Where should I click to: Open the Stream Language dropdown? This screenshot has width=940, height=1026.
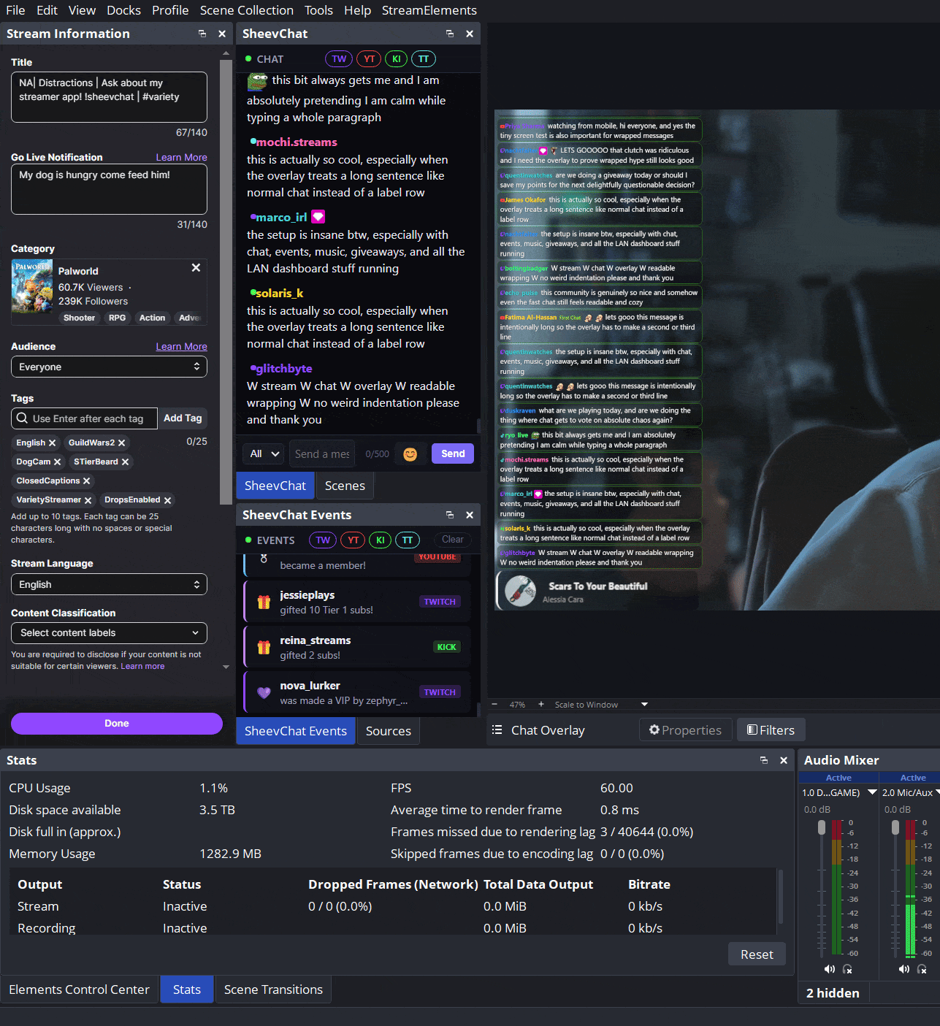[x=109, y=584]
